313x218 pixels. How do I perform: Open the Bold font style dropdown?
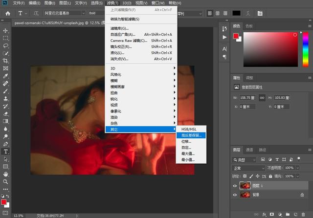[x=96, y=13]
